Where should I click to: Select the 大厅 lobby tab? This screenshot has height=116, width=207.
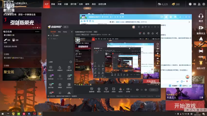point(47,4)
